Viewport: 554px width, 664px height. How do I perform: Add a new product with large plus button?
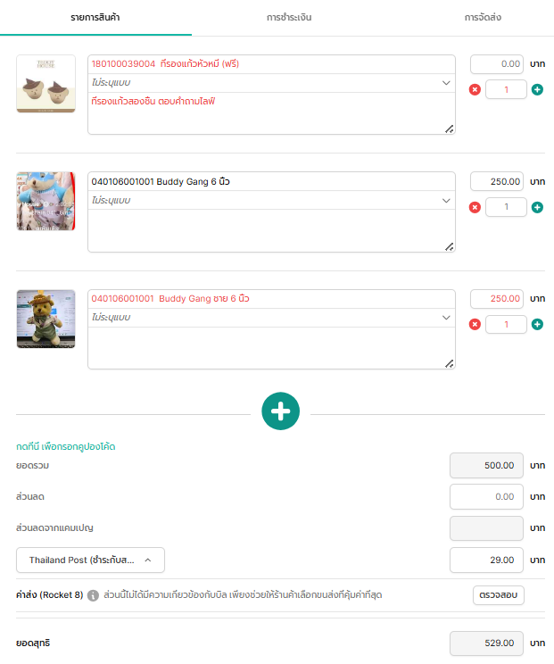pos(280,411)
